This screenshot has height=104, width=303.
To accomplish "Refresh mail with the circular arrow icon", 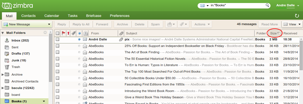I will click(x=297, y=16).
